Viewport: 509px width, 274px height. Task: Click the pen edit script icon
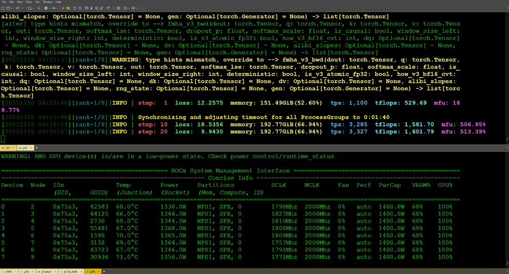[x=92, y=8]
